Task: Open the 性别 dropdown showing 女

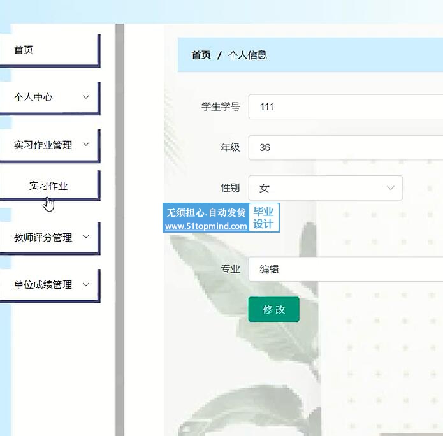Action: (x=326, y=188)
